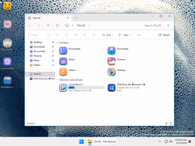Open Downloads in the navigation pane
This screenshot has height=146, width=195.
(39, 47)
